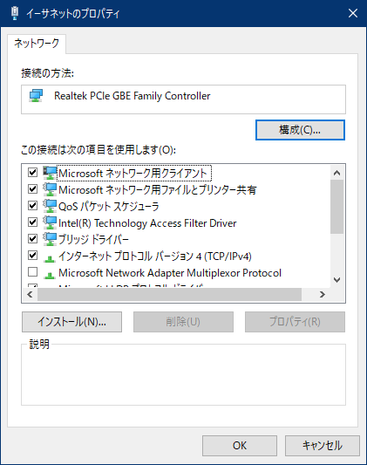Open the 構成(C)... configuration button
The width and height of the screenshot is (367, 465).
(x=300, y=130)
